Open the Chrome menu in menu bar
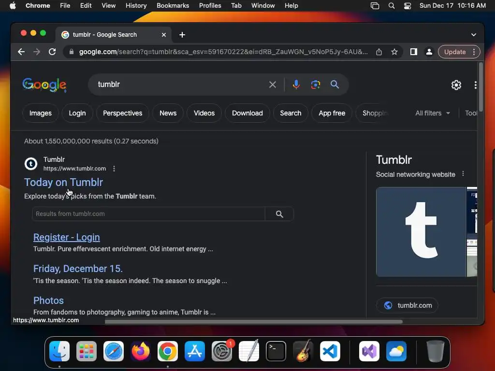This screenshot has width=495, height=371. pos(38,6)
